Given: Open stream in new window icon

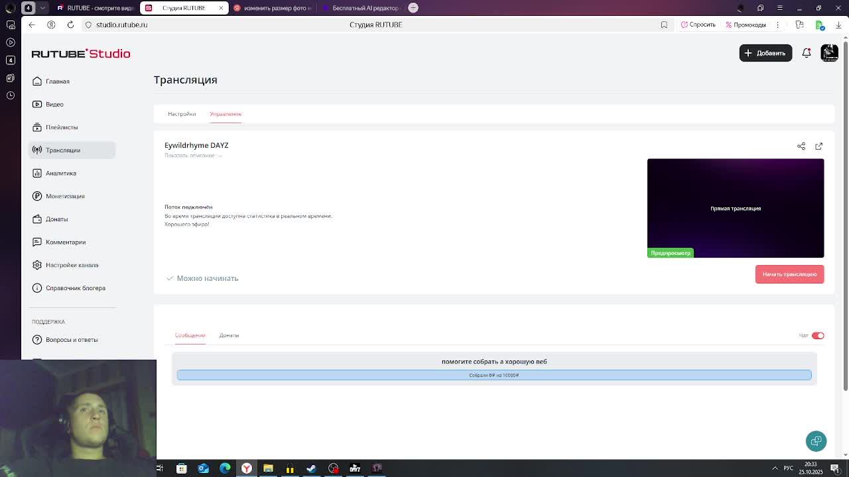Looking at the screenshot, I should [x=819, y=146].
